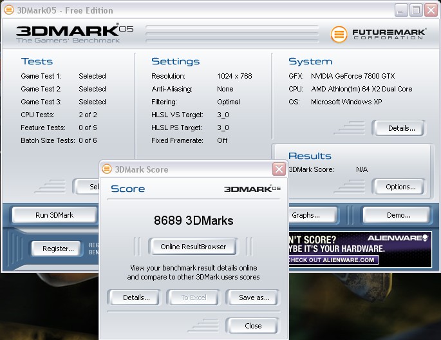The width and height of the screenshot is (441, 340).
Task: Click the 3DMark Score 'N/A' value
Action: pos(362,169)
